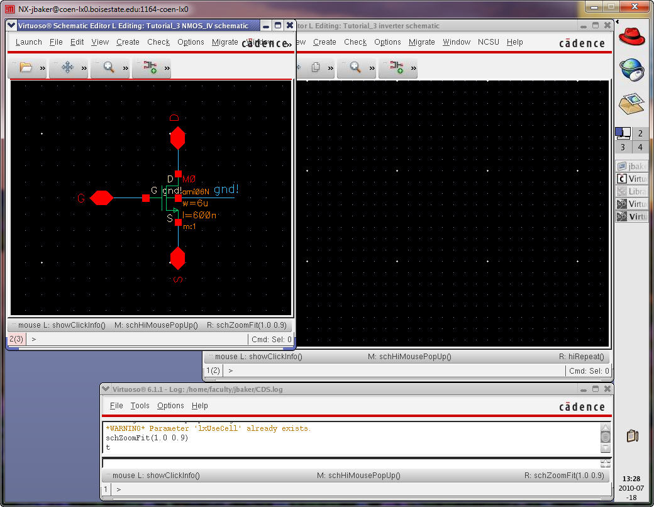
Task: Click the Copy icon in inverter schematic toolbar
Action: pos(316,67)
